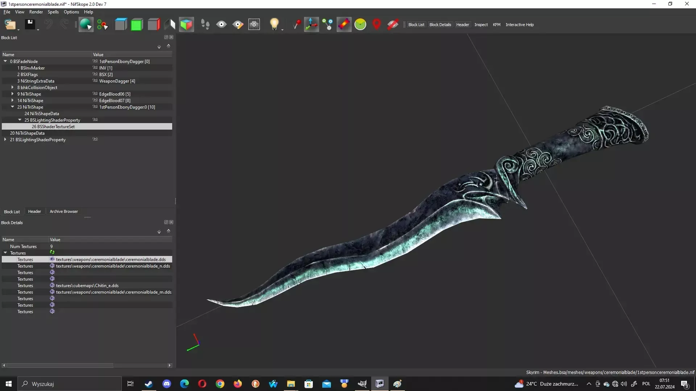This screenshot has height=391, width=696.
Task: Close the Block List panel
Action: (171, 37)
